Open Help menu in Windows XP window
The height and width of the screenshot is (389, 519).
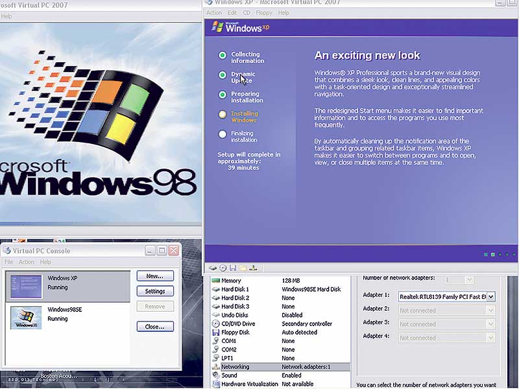point(284,12)
